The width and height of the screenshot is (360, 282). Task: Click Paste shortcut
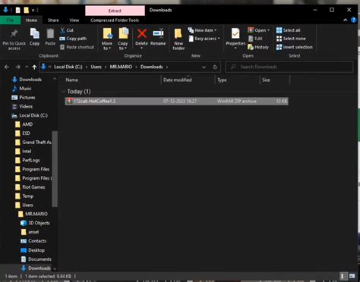click(x=77, y=47)
